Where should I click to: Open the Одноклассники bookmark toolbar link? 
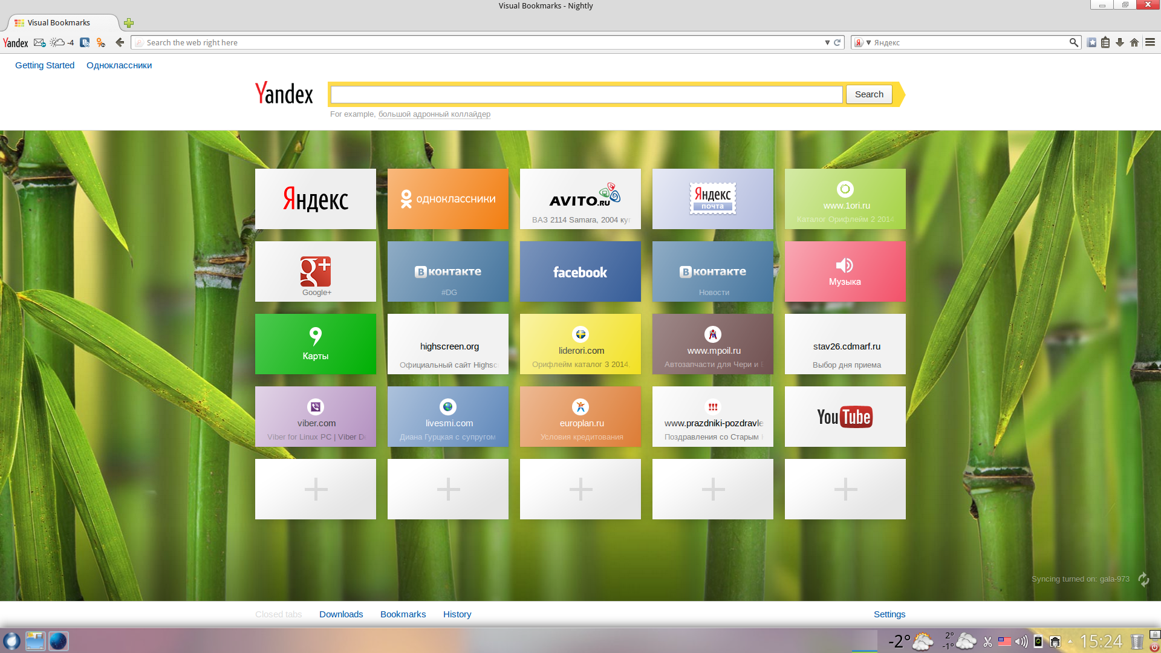[x=119, y=65]
